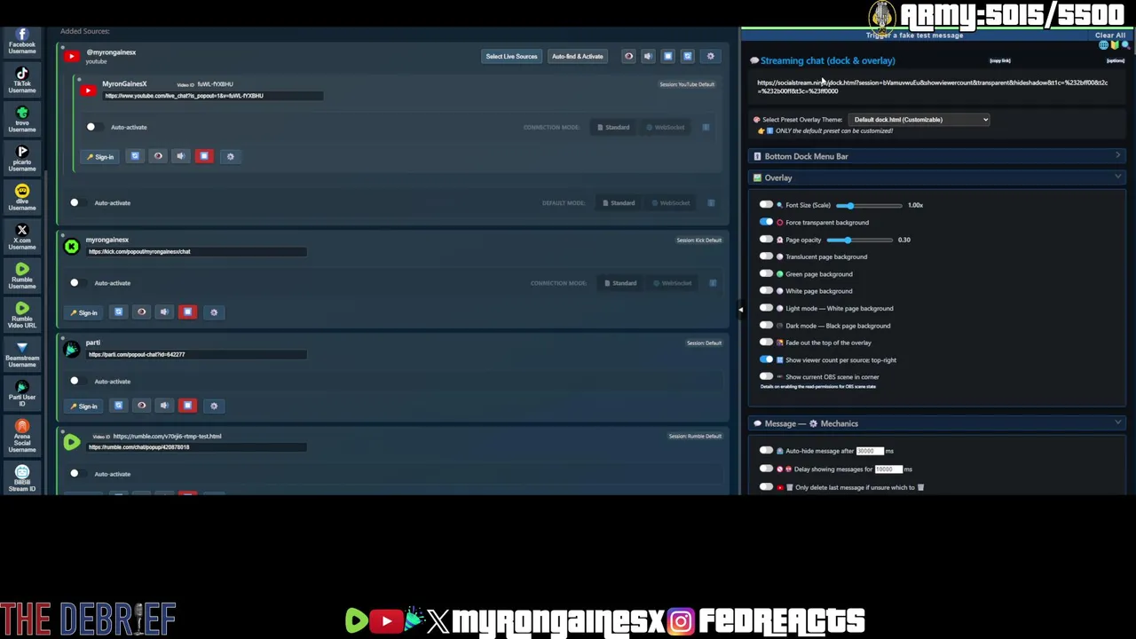Stop the parti chat source
The width and height of the screenshot is (1136, 639).
click(187, 406)
